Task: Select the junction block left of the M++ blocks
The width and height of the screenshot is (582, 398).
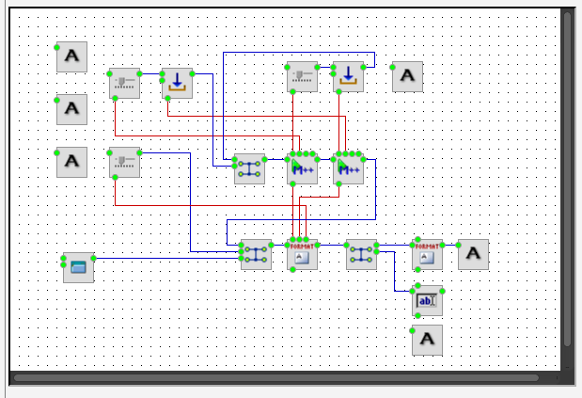Action: pos(250,169)
